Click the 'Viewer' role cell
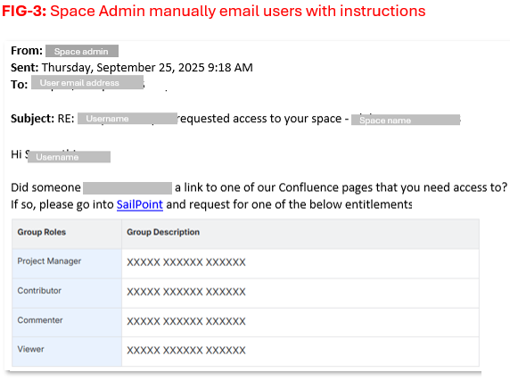 click(x=67, y=352)
